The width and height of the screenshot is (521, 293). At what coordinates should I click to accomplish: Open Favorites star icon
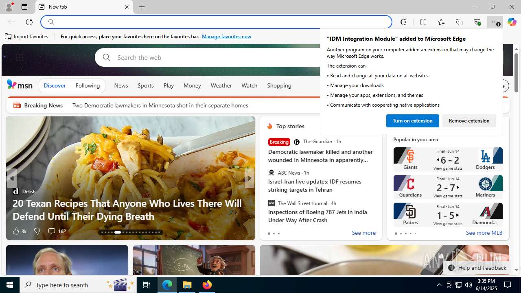coord(441,22)
